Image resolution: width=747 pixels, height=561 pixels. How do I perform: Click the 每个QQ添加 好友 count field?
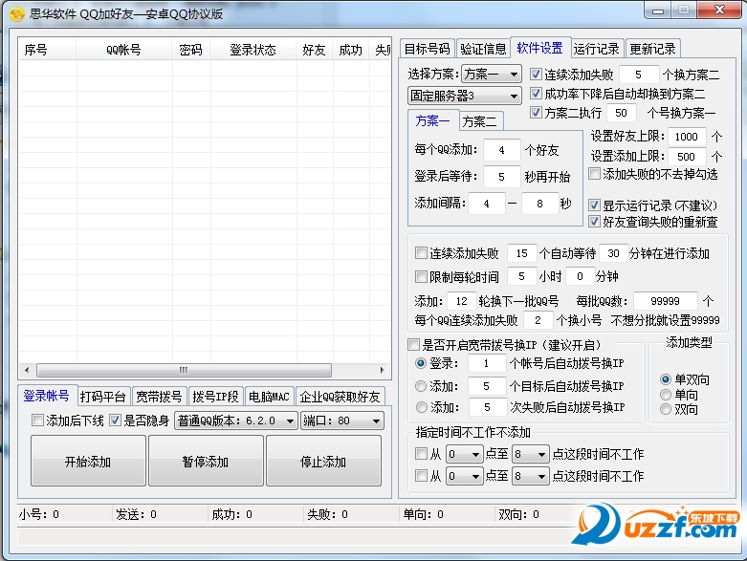pyautogui.click(x=501, y=150)
